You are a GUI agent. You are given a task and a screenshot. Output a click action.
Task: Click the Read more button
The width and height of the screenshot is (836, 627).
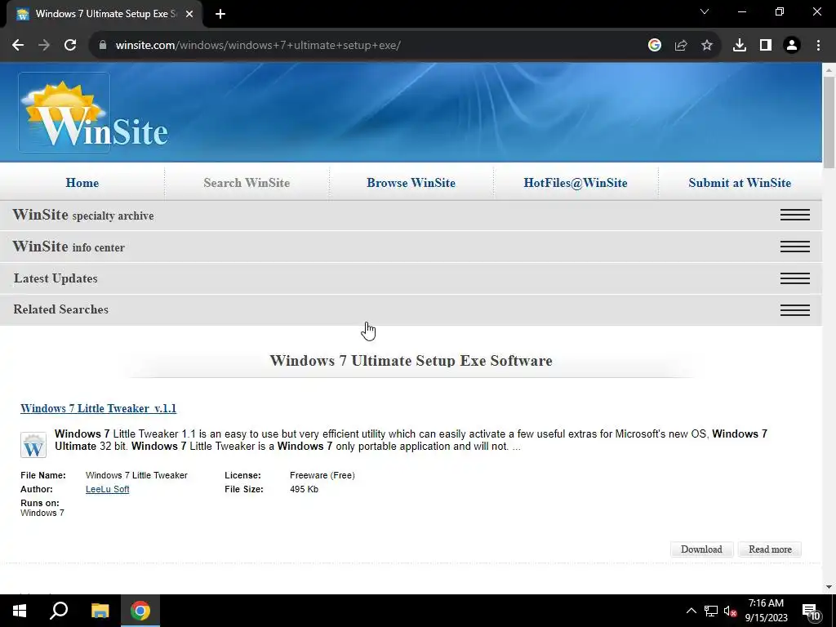770,549
